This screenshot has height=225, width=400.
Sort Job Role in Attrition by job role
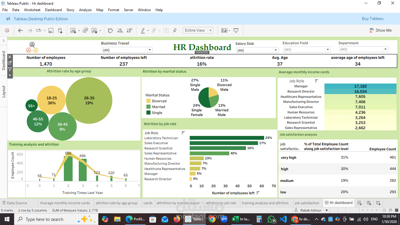(183, 133)
